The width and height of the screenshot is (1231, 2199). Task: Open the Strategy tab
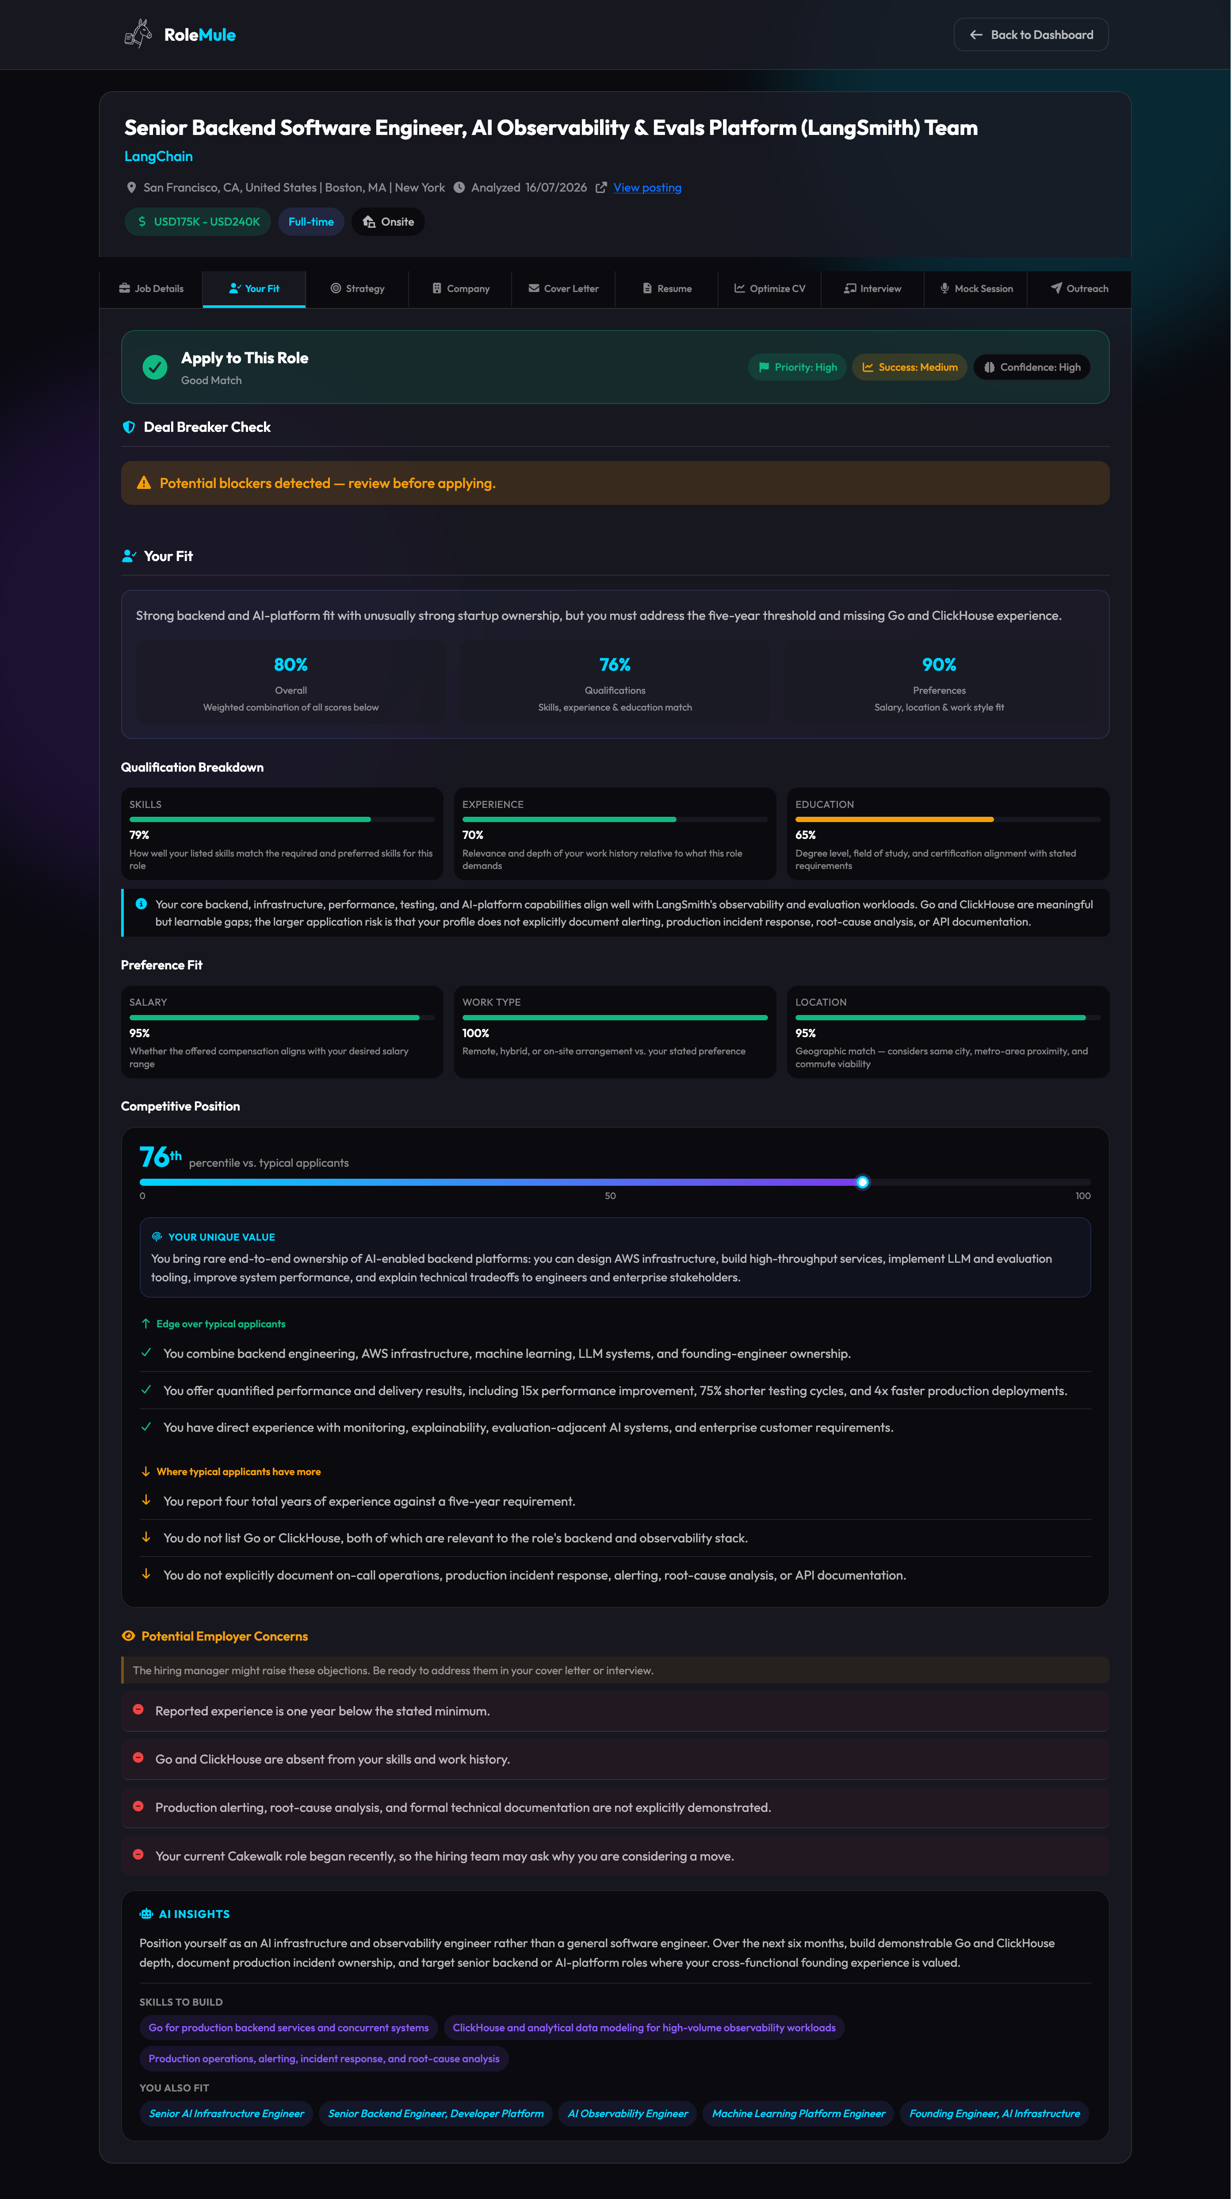point(357,289)
